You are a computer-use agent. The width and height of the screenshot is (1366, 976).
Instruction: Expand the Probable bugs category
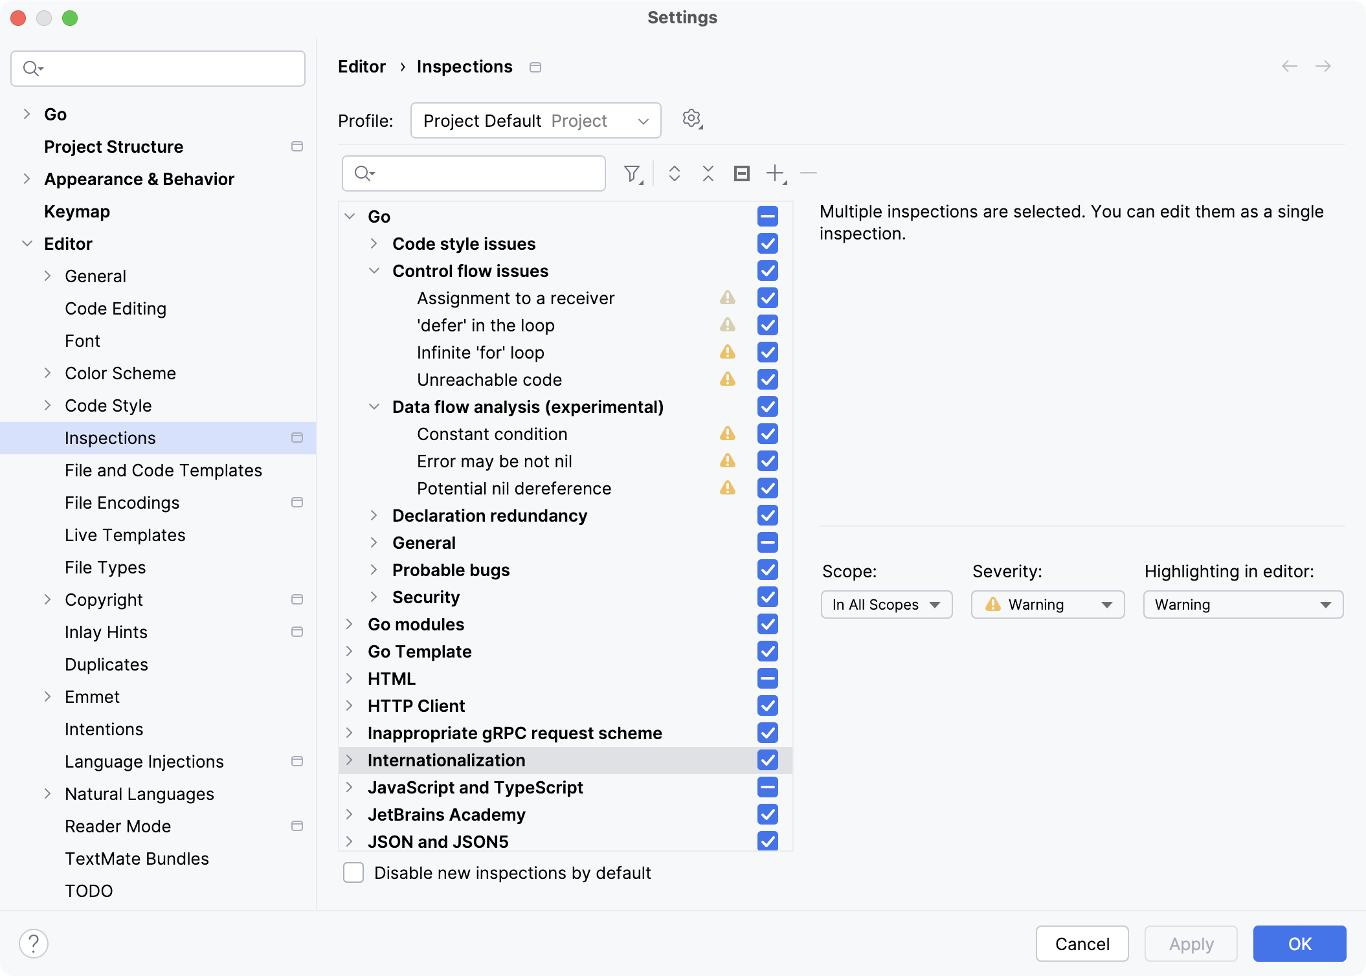point(374,570)
